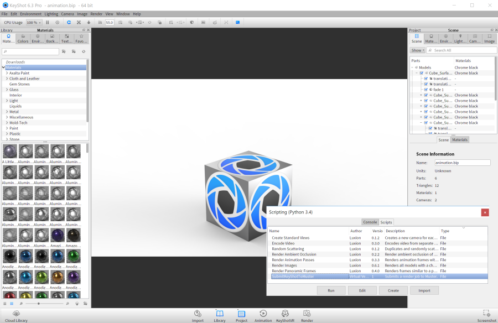Take a Screenshot of the view
Screen dimensions: 498x323
pyautogui.click(x=486, y=316)
